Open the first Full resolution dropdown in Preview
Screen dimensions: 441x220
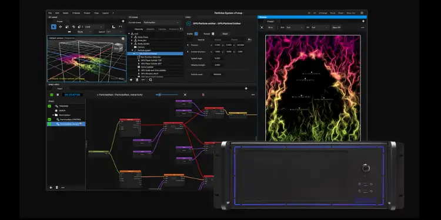[295, 28]
